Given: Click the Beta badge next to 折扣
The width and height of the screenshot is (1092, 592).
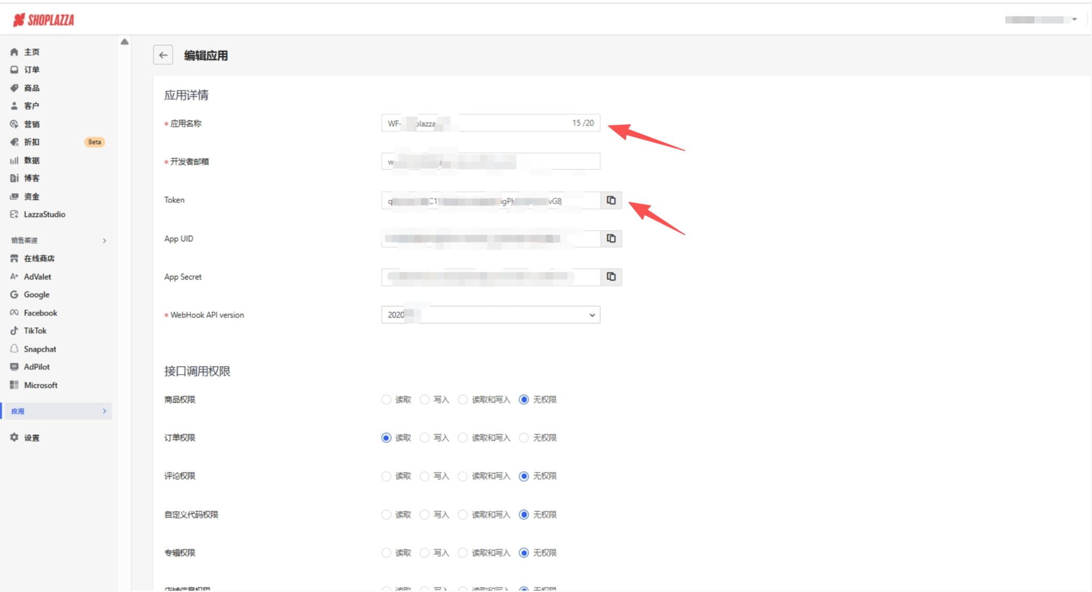Looking at the screenshot, I should [94, 142].
